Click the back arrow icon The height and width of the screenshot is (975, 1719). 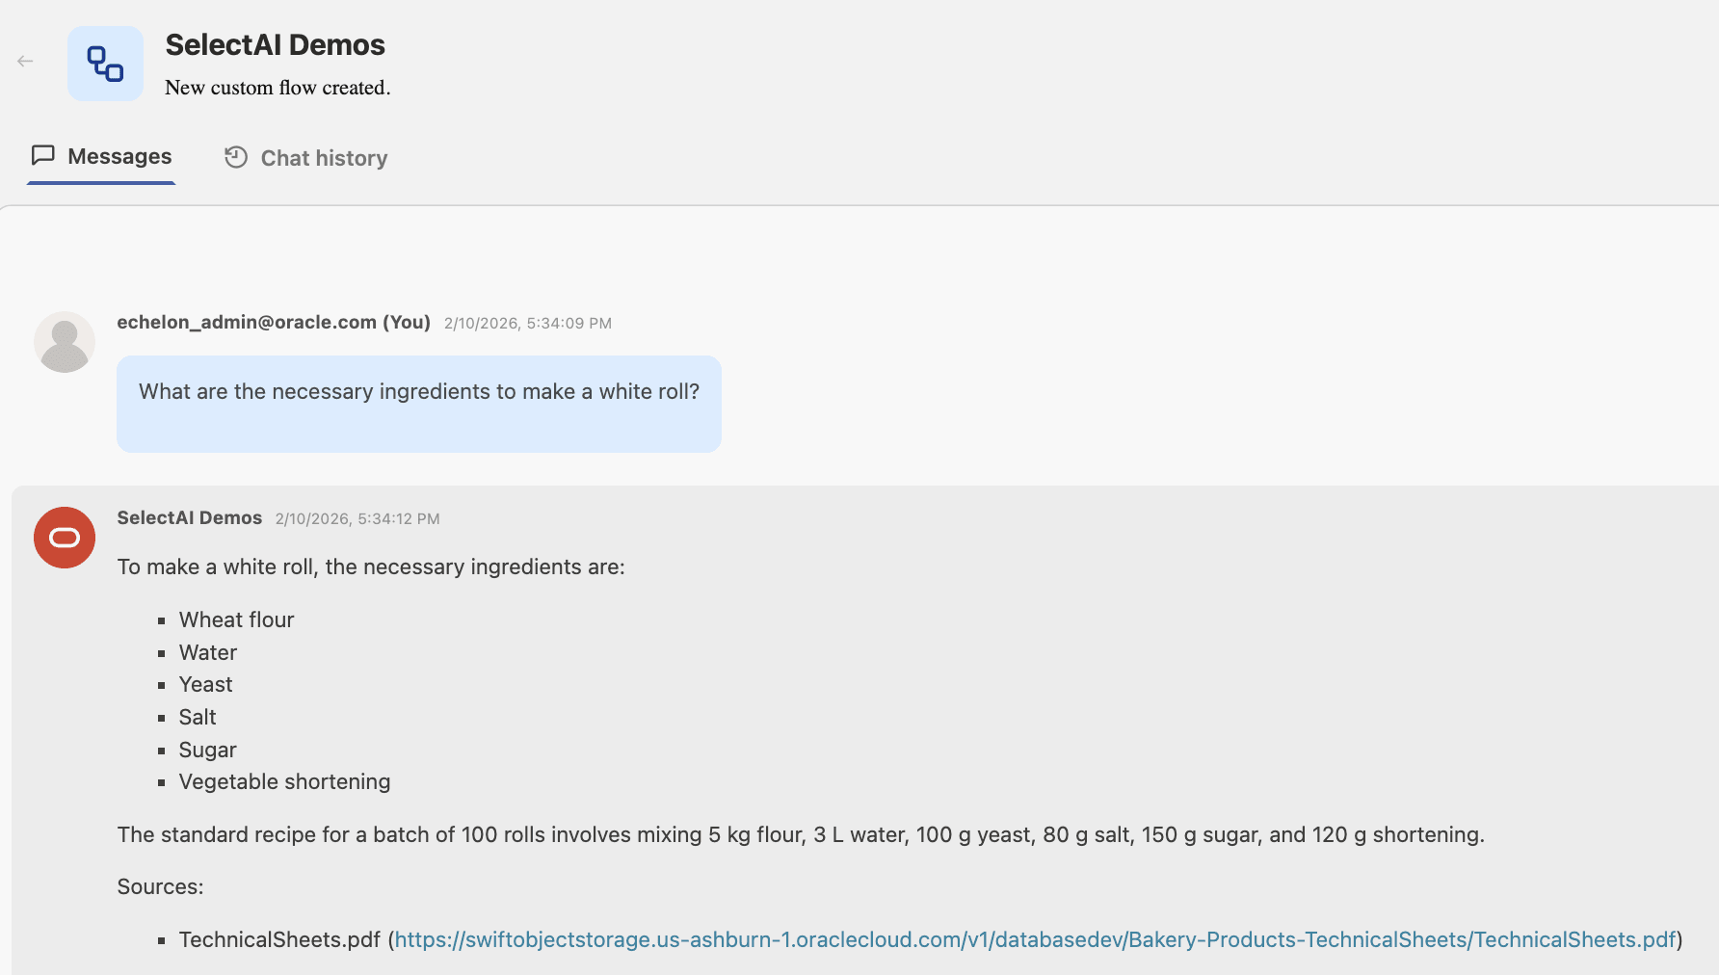point(25,62)
